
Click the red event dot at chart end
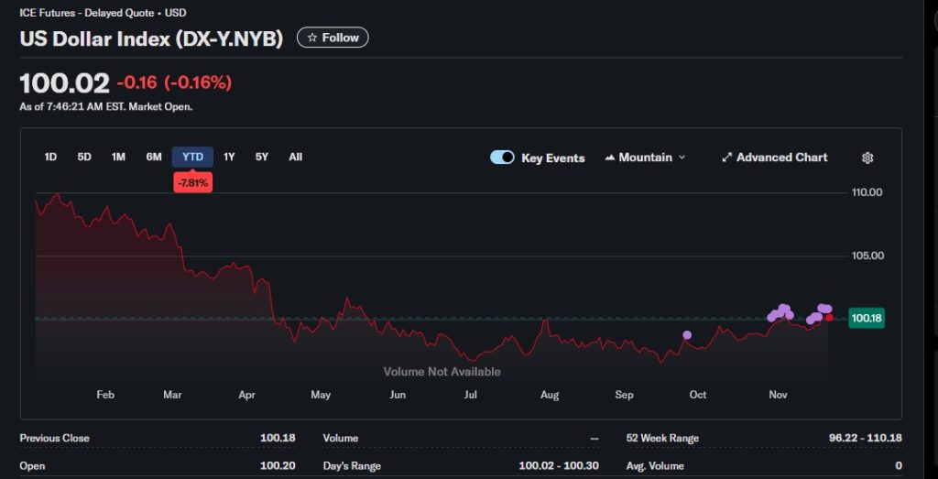click(830, 318)
